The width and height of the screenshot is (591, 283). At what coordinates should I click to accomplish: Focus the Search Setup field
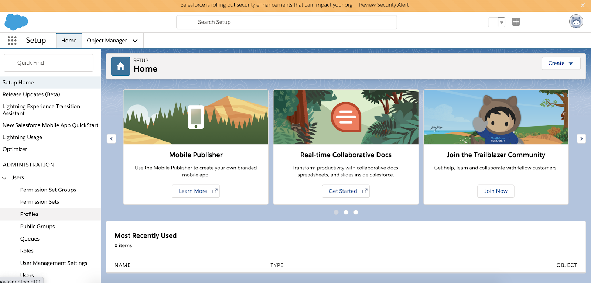287,22
